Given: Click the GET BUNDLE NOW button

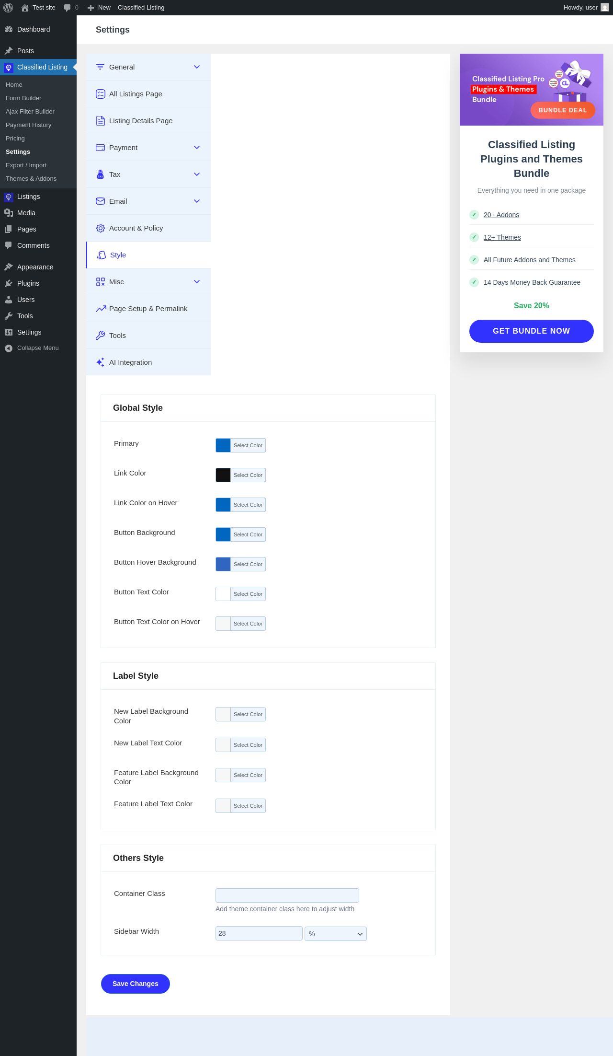Looking at the screenshot, I should pos(532,331).
